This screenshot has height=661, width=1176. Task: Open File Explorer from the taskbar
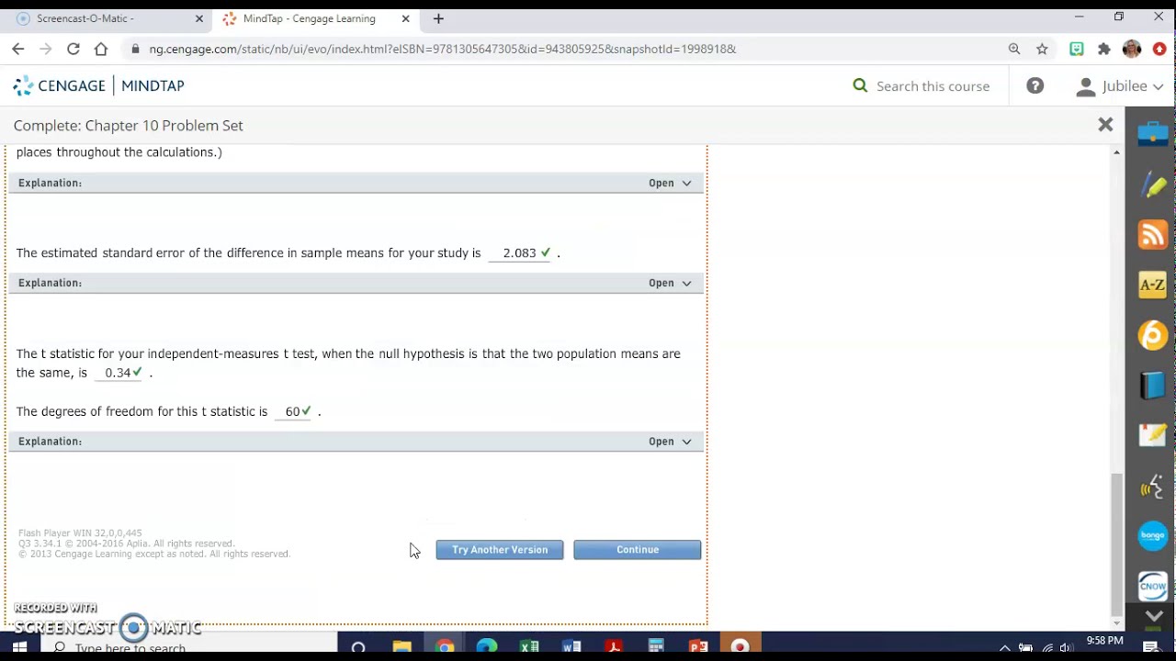tap(401, 647)
